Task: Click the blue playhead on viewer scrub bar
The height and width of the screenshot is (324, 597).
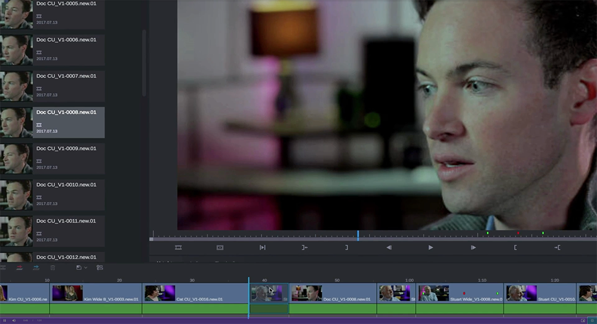Action: coord(358,236)
